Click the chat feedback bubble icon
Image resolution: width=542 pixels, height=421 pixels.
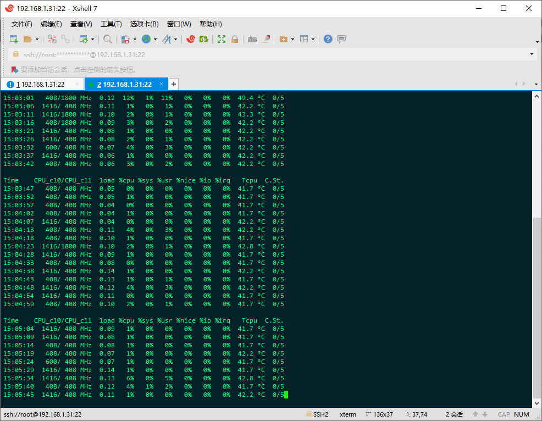pos(341,39)
